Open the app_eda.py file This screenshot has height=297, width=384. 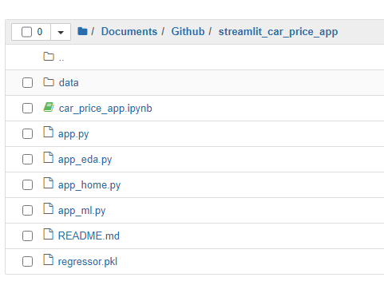click(x=85, y=160)
